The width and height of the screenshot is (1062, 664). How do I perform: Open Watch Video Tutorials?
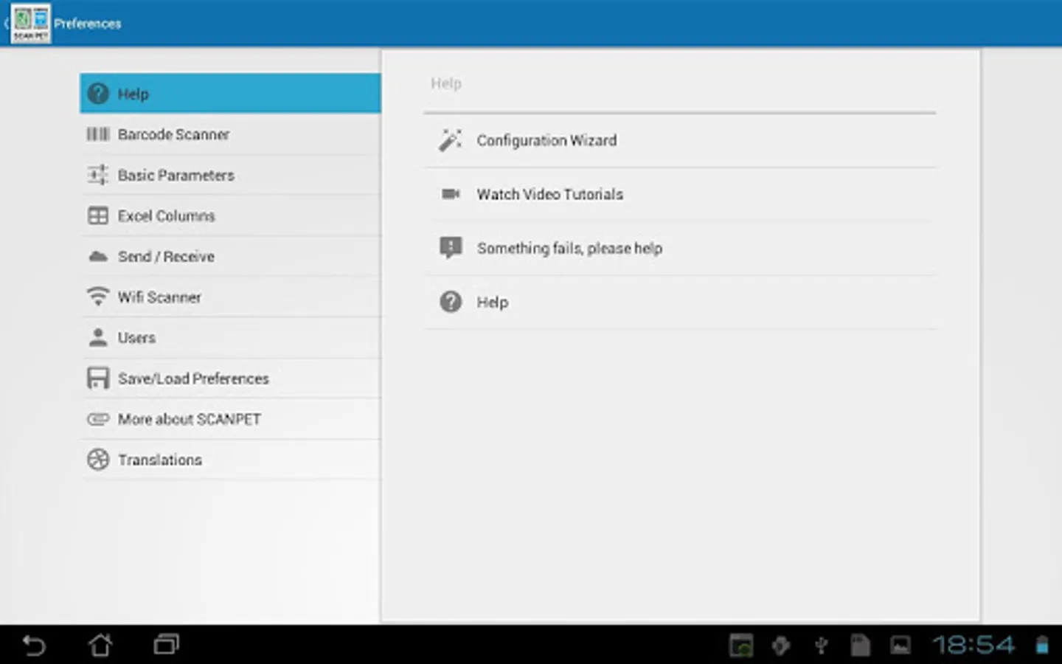tap(680, 194)
